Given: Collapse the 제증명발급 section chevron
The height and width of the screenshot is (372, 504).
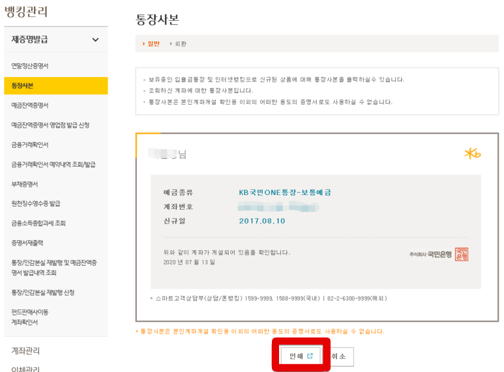Looking at the screenshot, I should coord(95,40).
